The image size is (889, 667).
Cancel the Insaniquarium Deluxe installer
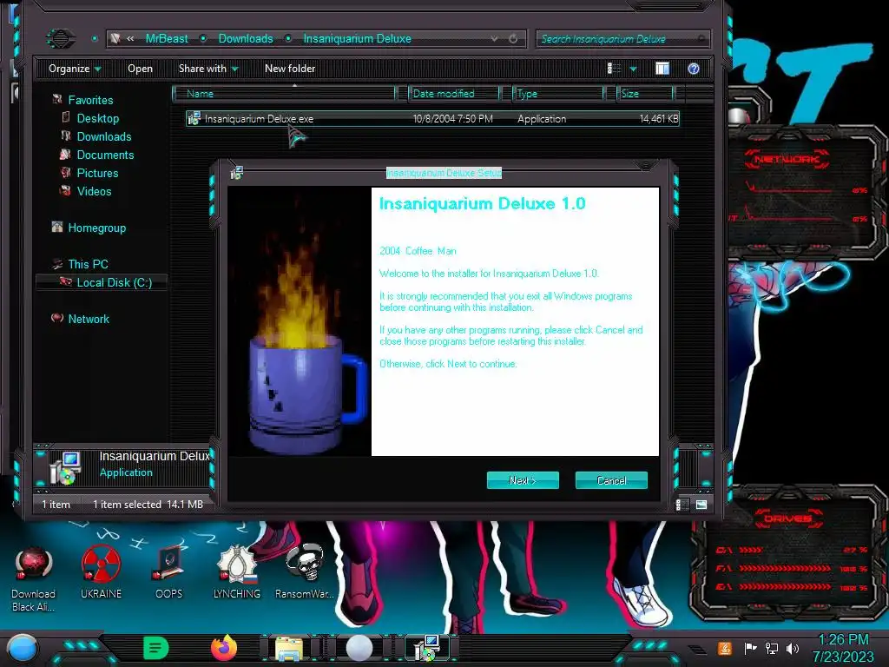tap(611, 480)
